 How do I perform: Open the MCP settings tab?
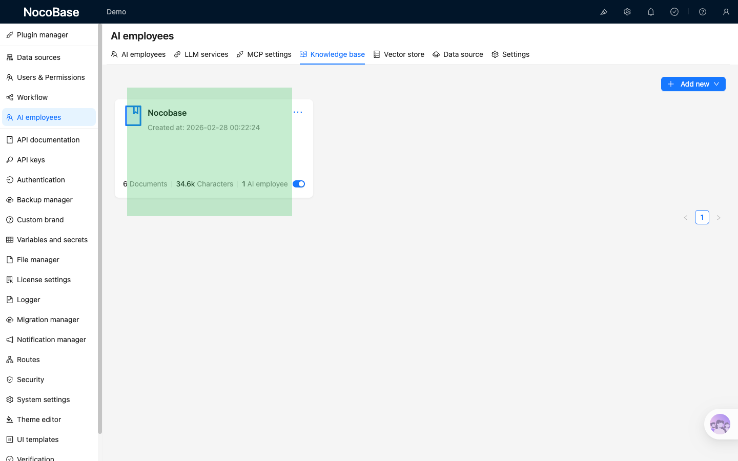click(263, 54)
